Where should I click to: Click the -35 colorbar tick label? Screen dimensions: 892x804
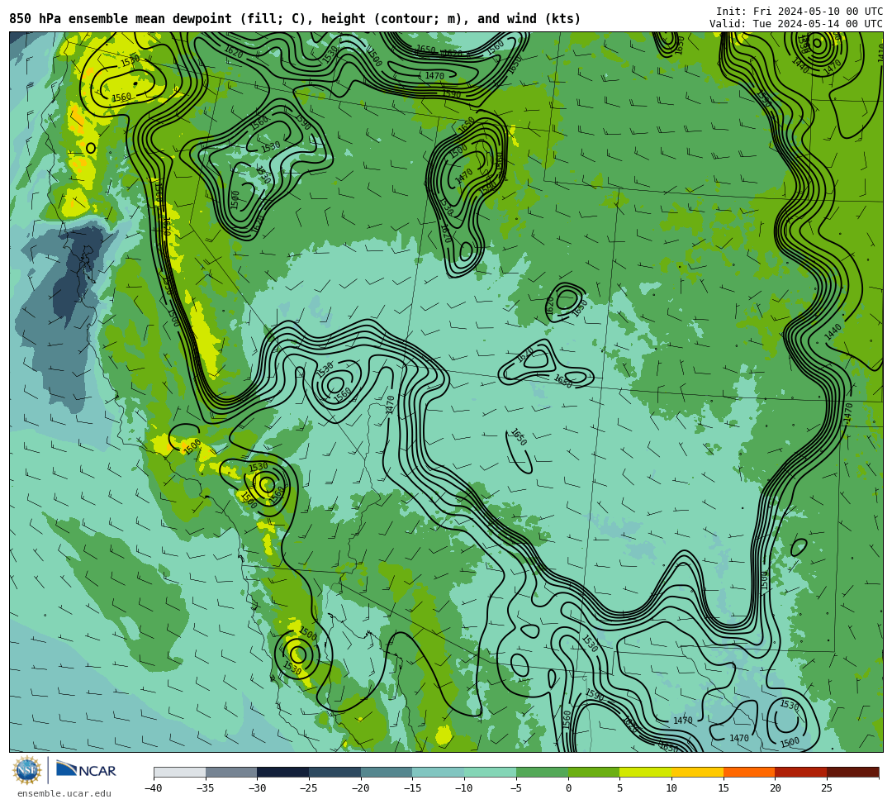[x=205, y=788]
